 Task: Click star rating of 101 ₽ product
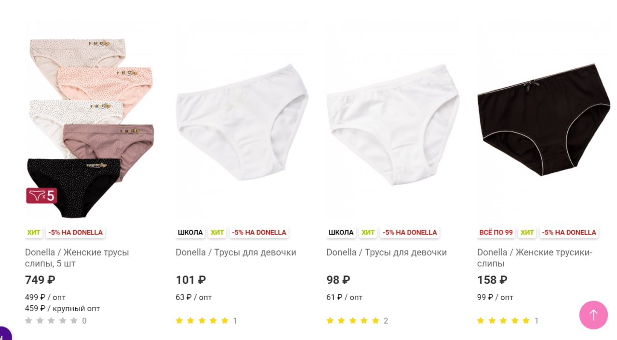[202, 321]
